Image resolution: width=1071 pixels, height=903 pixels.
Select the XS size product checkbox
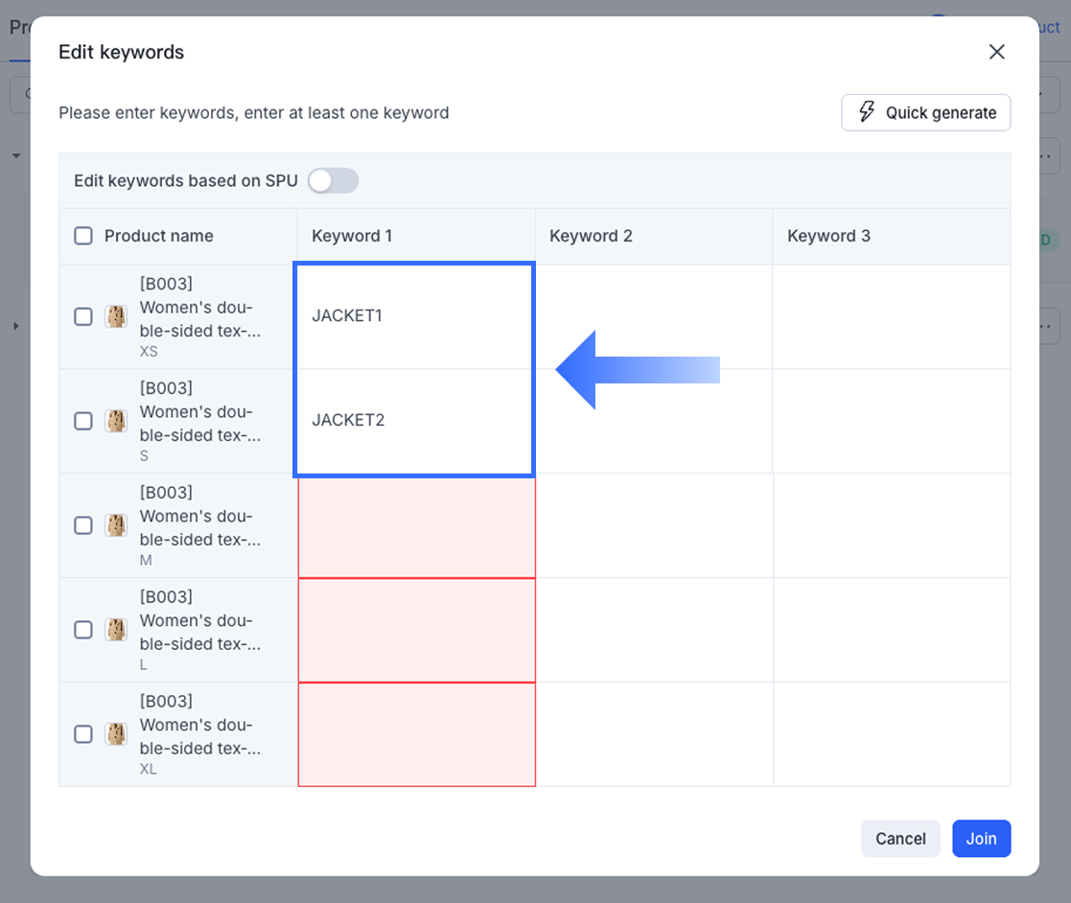[83, 316]
